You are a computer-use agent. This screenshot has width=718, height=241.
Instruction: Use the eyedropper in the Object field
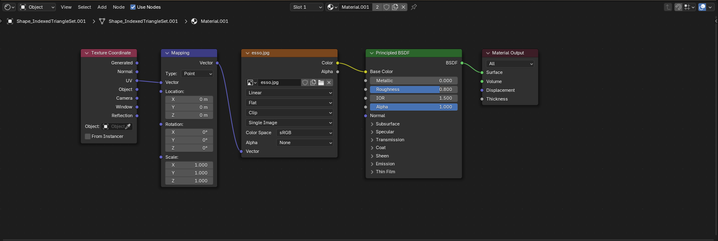coord(128,126)
